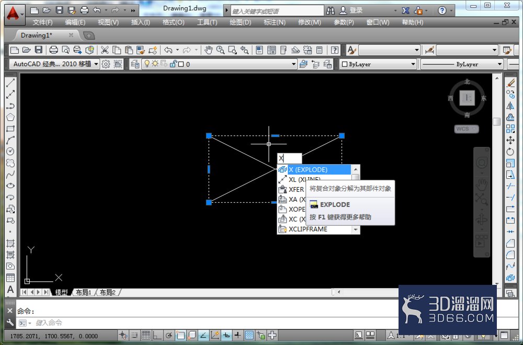This screenshot has height=345, width=523.
Task: Toggle Polar Tracking in status bar
Action: pos(169,335)
